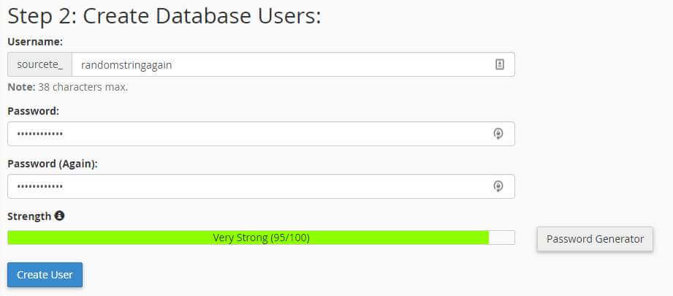Click the unfilled white end of strength meter
Viewport: 673px width, 296px height.
pos(502,238)
